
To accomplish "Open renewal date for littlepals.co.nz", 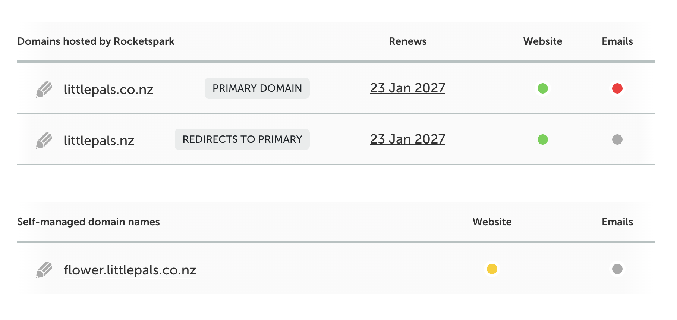I will tap(407, 88).
